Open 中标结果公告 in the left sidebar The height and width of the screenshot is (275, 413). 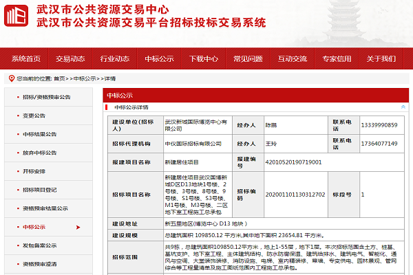click(x=39, y=134)
